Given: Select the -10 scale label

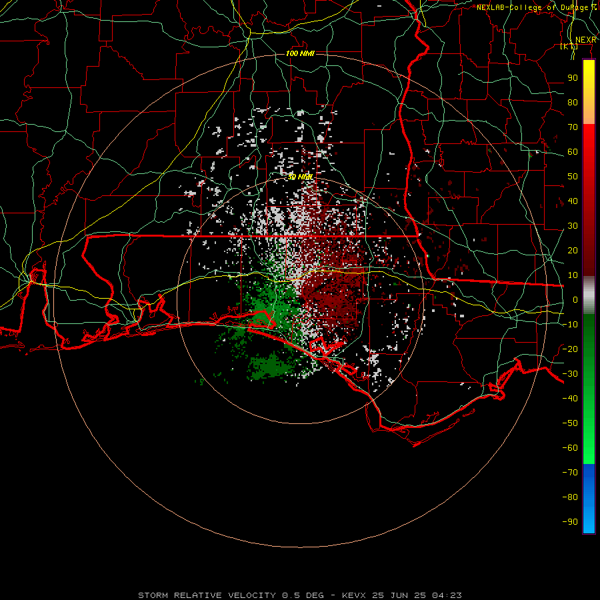Looking at the screenshot, I should 570,325.
